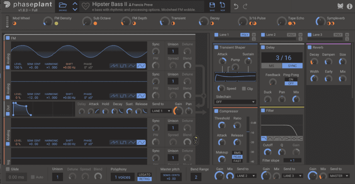Image resolution: width=355 pixels, height=184 pixels.
Task: Select the square waveform in first Analog oscillator
Action: pyautogui.click(x=123, y=66)
